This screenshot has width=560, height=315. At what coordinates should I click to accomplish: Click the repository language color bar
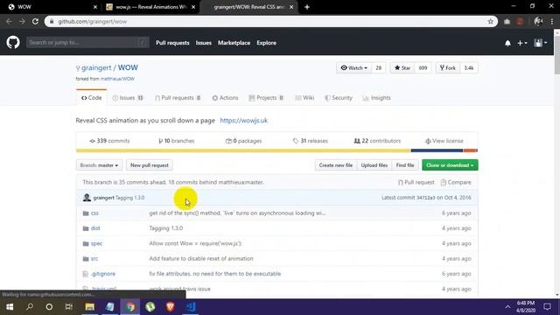pos(276,150)
